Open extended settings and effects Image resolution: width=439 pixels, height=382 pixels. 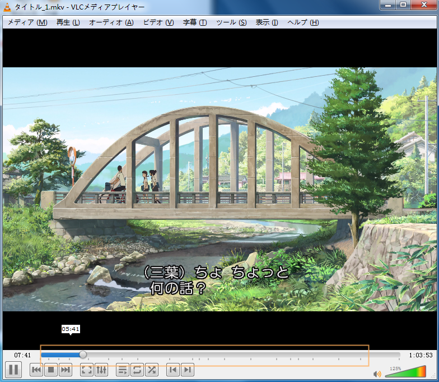pyautogui.click(x=101, y=370)
